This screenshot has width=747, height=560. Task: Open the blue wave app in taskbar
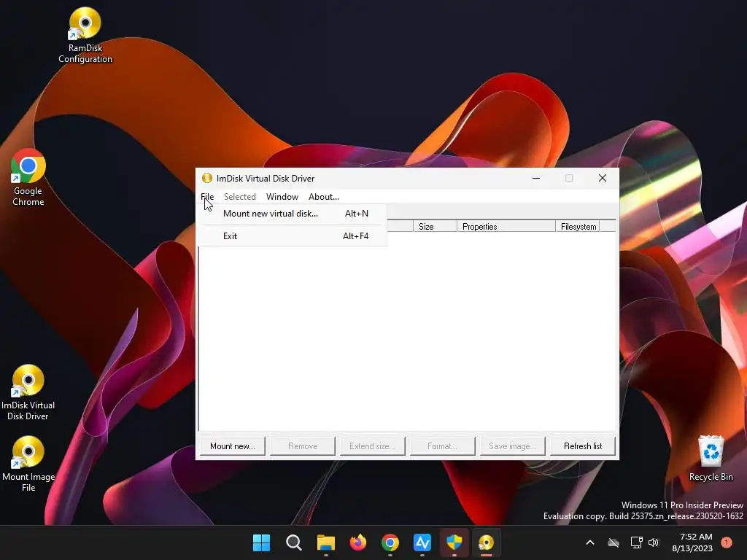tap(422, 542)
